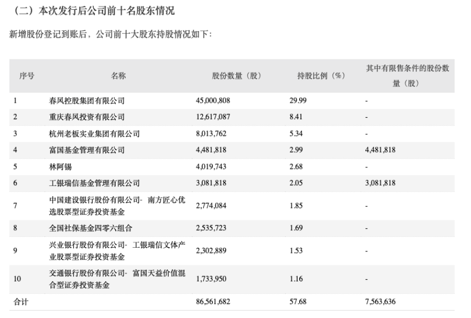
Task: Click the percentage '5.34'
Action: [x=296, y=134]
